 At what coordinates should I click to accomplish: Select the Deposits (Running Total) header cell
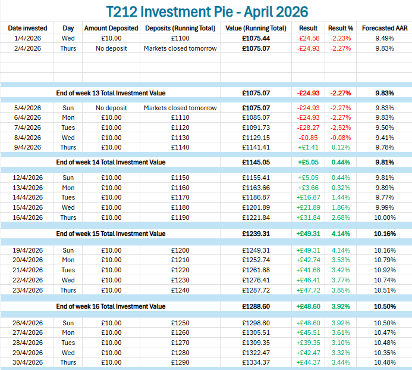(x=180, y=28)
